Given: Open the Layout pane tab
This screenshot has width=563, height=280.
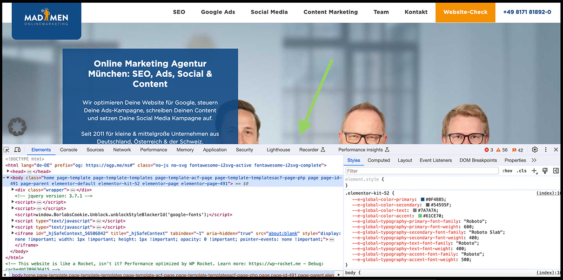Looking at the screenshot, I should click(405, 160).
